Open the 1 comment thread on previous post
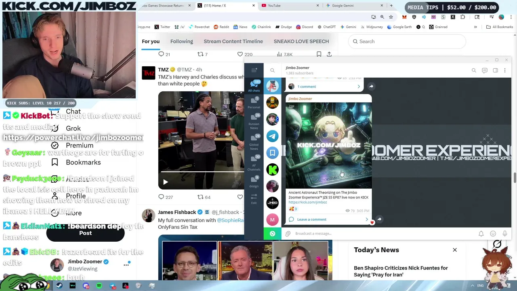517x291 pixels. [x=324, y=86]
